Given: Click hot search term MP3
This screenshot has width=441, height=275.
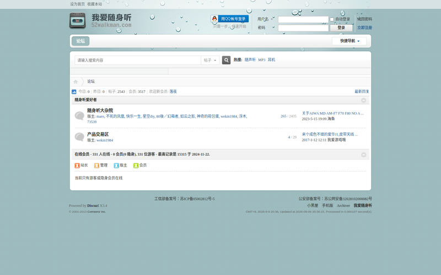Looking at the screenshot, I should coord(262,60).
